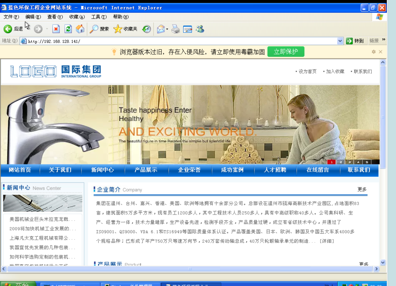Select banner slide indicator 5
This screenshot has width=396, height=286.
point(367,162)
